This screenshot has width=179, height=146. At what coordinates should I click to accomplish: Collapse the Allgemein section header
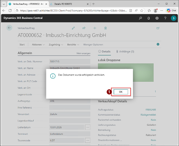point(25,53)
